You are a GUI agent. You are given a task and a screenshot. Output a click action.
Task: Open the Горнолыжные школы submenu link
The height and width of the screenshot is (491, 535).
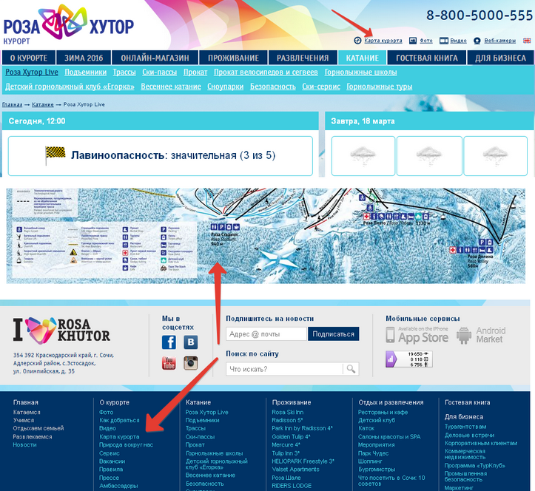pos(360,72)
